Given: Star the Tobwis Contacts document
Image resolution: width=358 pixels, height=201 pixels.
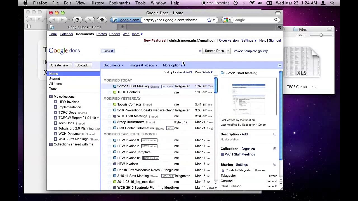Looking at the screenshot, I should click(110, 104).
